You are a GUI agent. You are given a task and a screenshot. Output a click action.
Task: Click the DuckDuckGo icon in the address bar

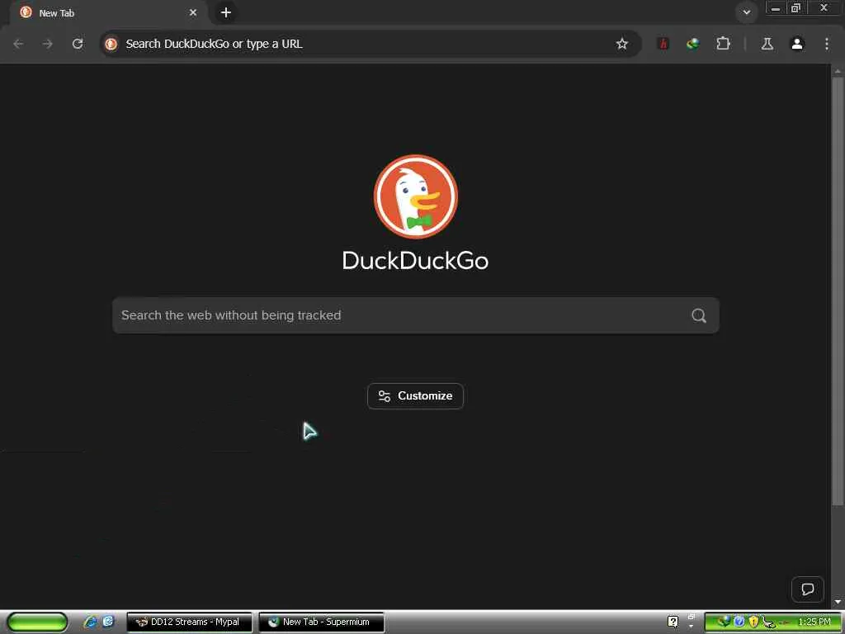click(111, 44)
